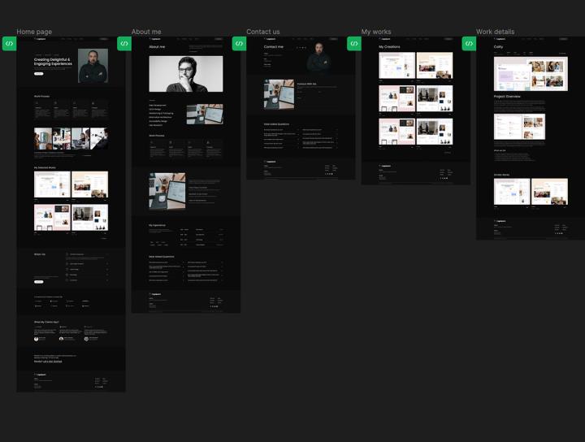585x442 pixels.
Task: Click the My Creations heading in My works
Action: pos(389,47)
